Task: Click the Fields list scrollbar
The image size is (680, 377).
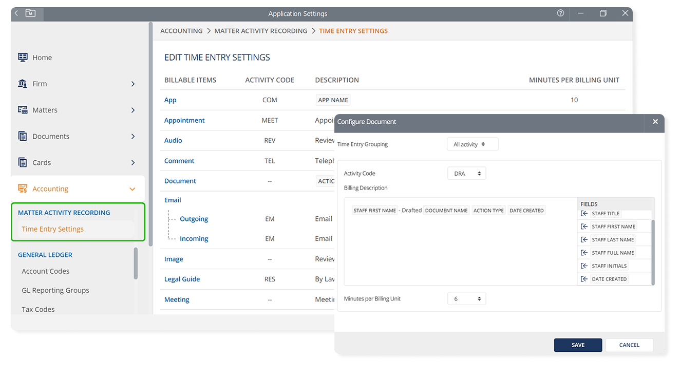Action: click(x=653, y=252)
